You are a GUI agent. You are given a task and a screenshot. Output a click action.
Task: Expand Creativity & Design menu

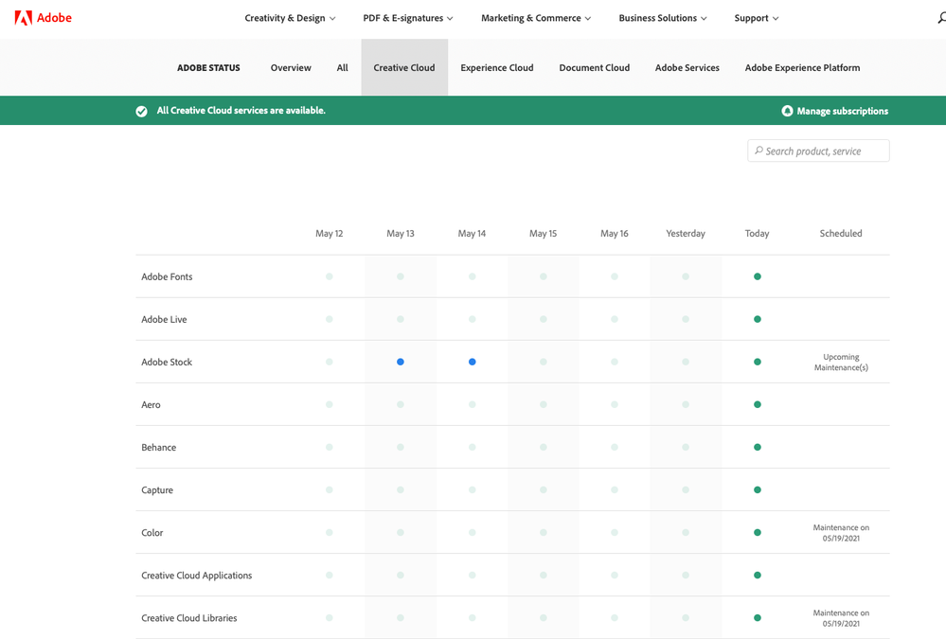[290, 18]
